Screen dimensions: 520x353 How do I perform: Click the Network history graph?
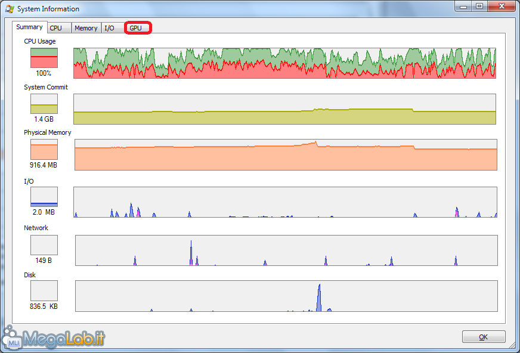click(286, 250)
